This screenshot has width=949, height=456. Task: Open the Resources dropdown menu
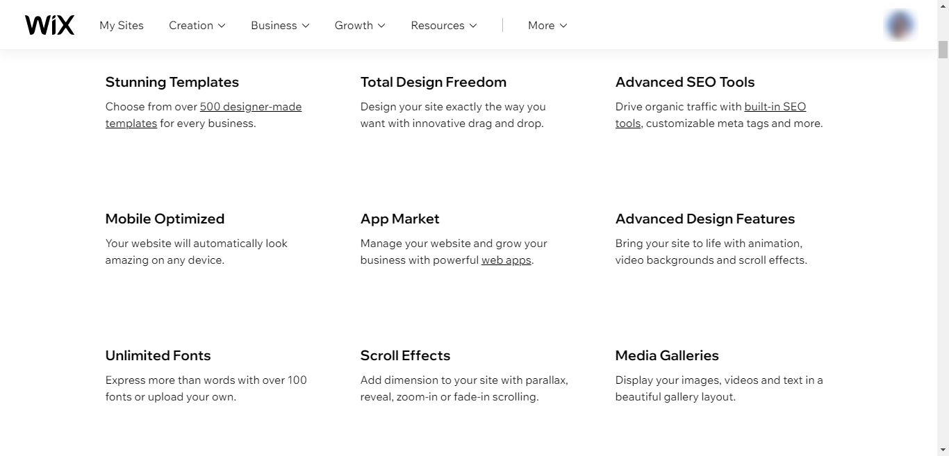(x=443, y=25)
